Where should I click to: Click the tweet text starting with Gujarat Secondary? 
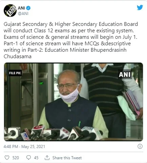(x=71, y=40)
